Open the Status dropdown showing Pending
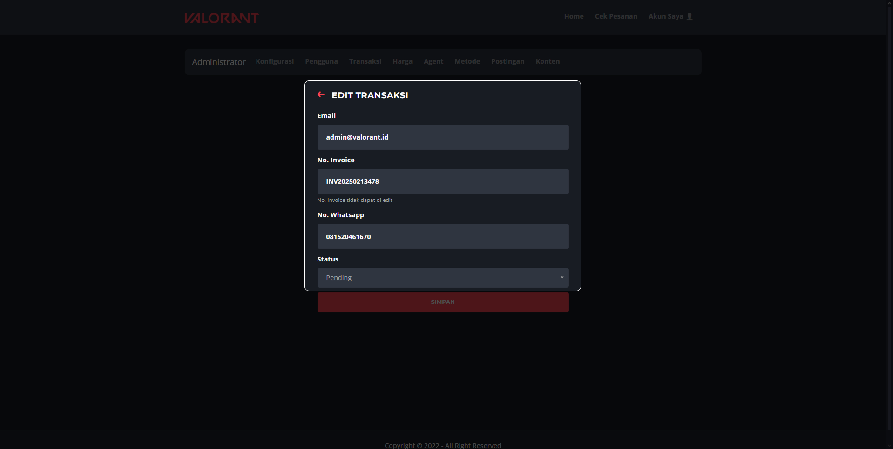 pyautogui.click(x=443, y=278)
